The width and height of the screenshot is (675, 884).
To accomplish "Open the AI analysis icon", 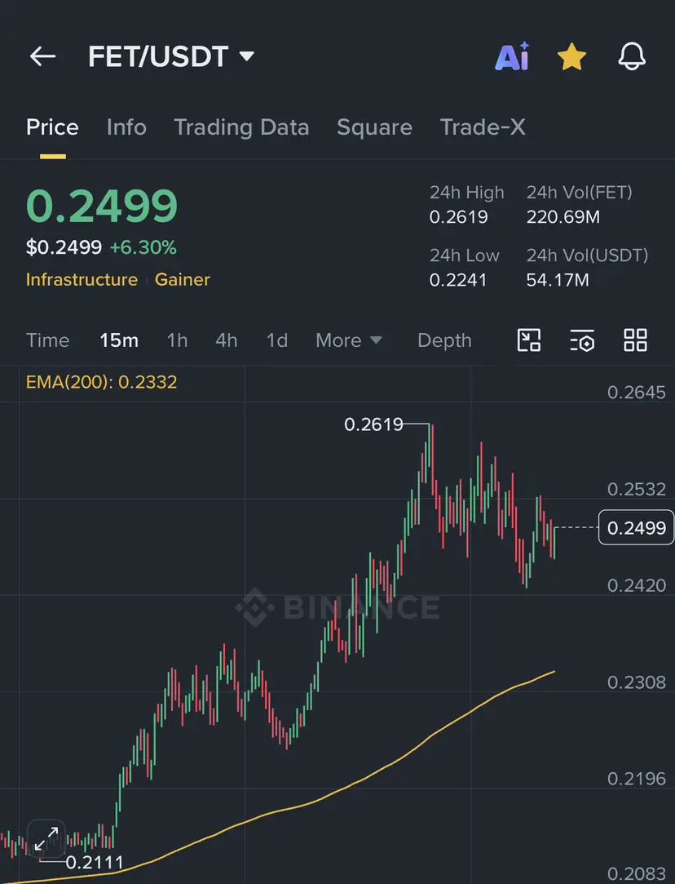I will [512, 56].
